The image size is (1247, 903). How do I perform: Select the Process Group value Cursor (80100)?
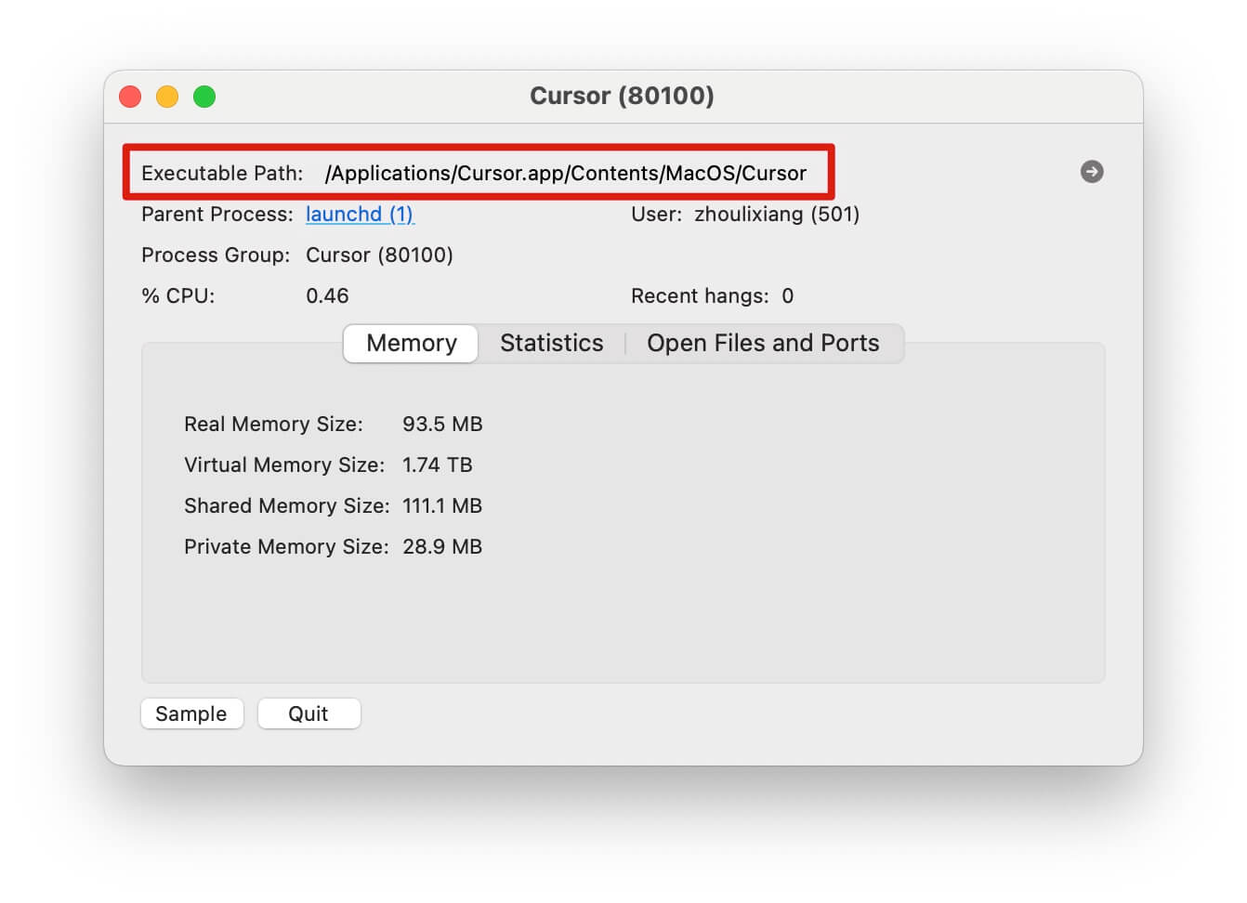[x=379, y=255]
